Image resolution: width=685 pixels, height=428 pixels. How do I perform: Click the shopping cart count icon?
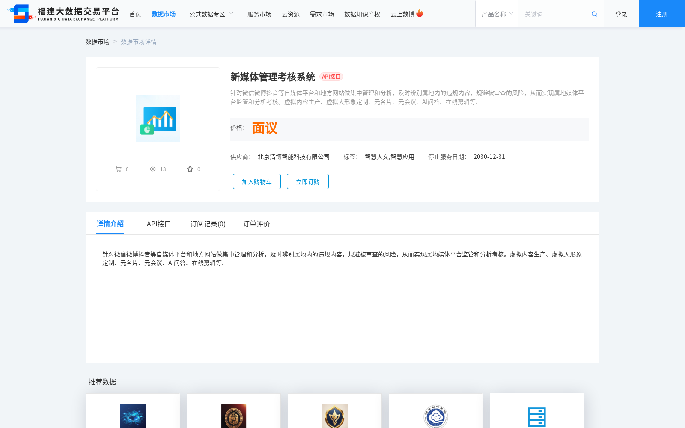119,169
